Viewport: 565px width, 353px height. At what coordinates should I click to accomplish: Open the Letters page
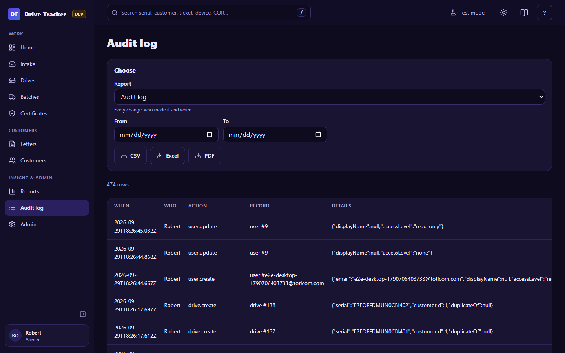tap(47, 144)
